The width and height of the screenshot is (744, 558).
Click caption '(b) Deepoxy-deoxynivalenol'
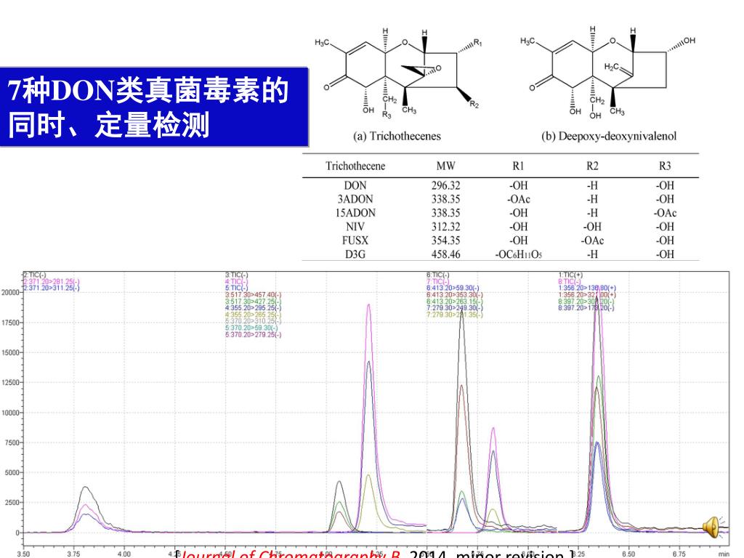(x=609, y=136)
